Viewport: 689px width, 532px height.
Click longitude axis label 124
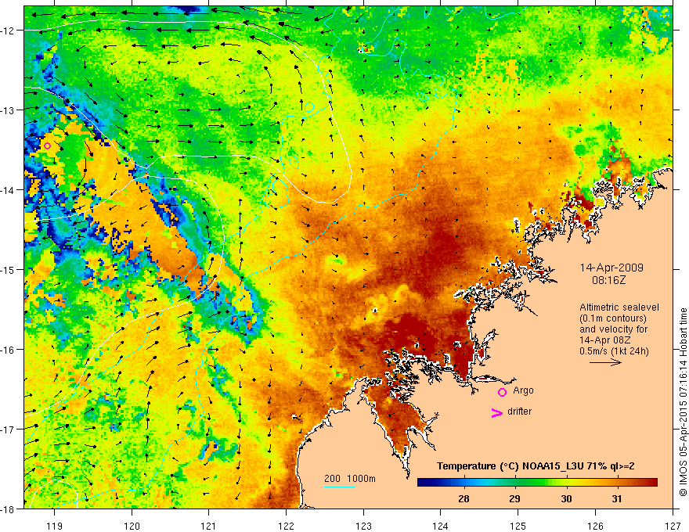pos(441,527)
